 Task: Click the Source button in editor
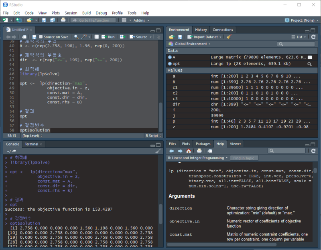139,37
